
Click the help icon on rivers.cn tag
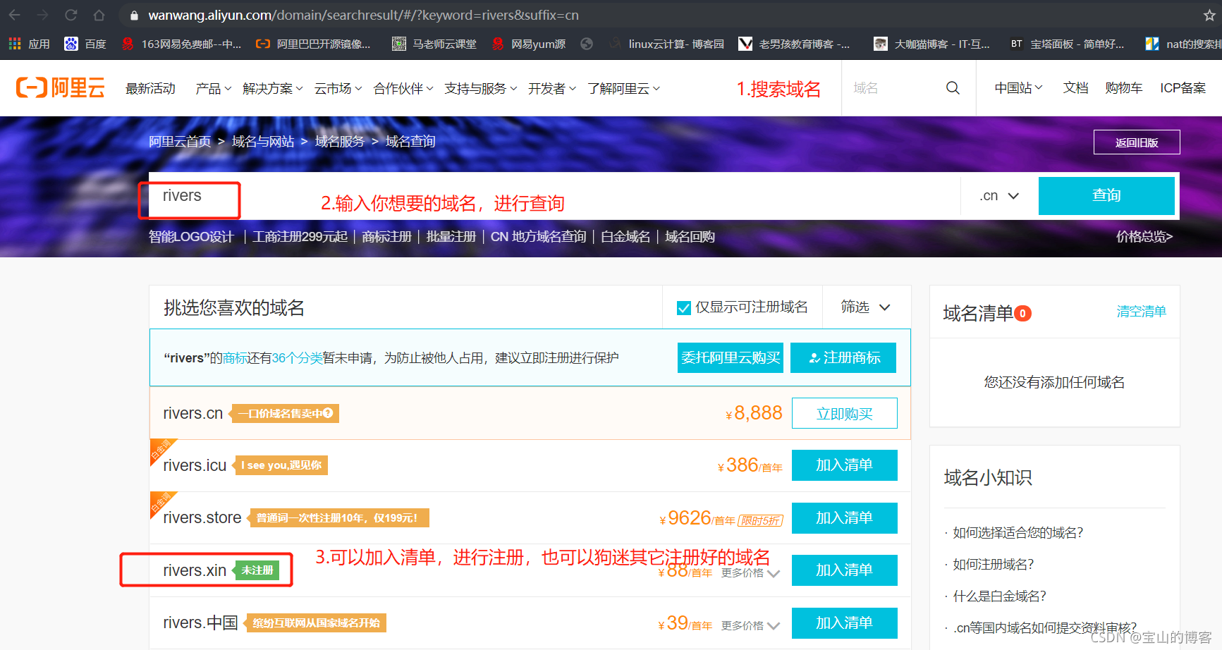(x=328, y=413)
